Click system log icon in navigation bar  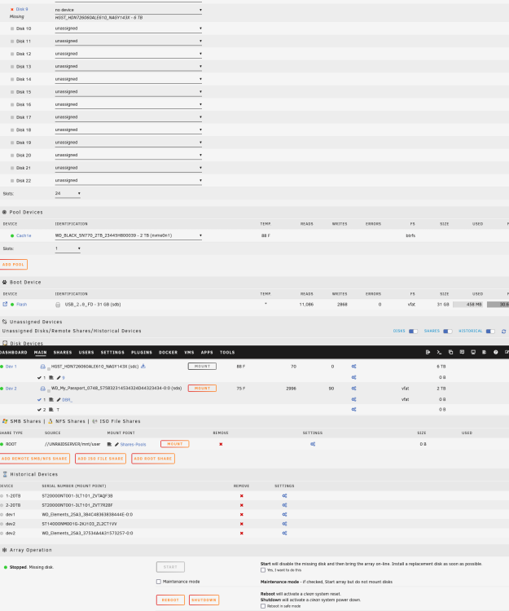pyautogui.click(x=485, y=352)
